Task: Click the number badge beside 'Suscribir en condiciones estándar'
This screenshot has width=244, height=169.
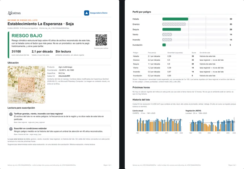Action: pyautogui.click(x=11, y=129)
